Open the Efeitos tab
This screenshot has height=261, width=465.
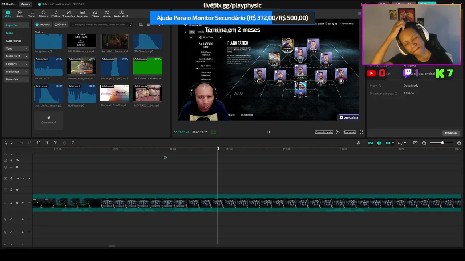[x=55, y=14]
